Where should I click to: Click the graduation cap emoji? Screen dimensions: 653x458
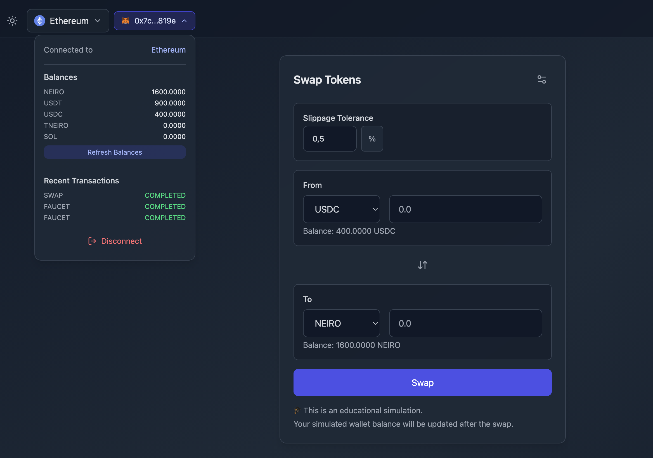[x=297, y=410]
